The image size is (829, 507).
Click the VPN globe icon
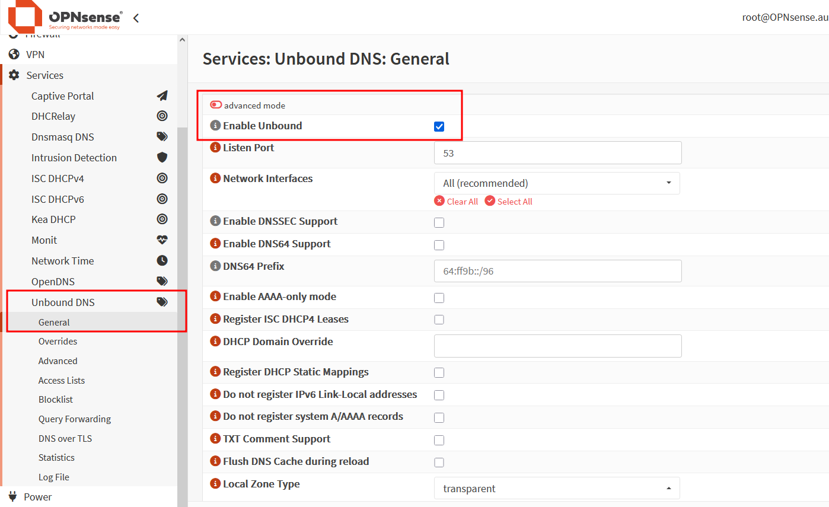click(14, 55)
